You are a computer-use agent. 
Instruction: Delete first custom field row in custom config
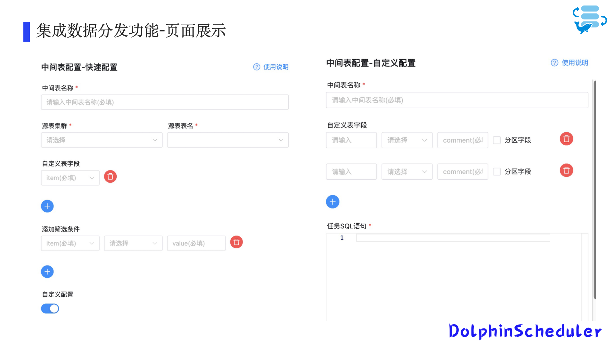point(566,139)
